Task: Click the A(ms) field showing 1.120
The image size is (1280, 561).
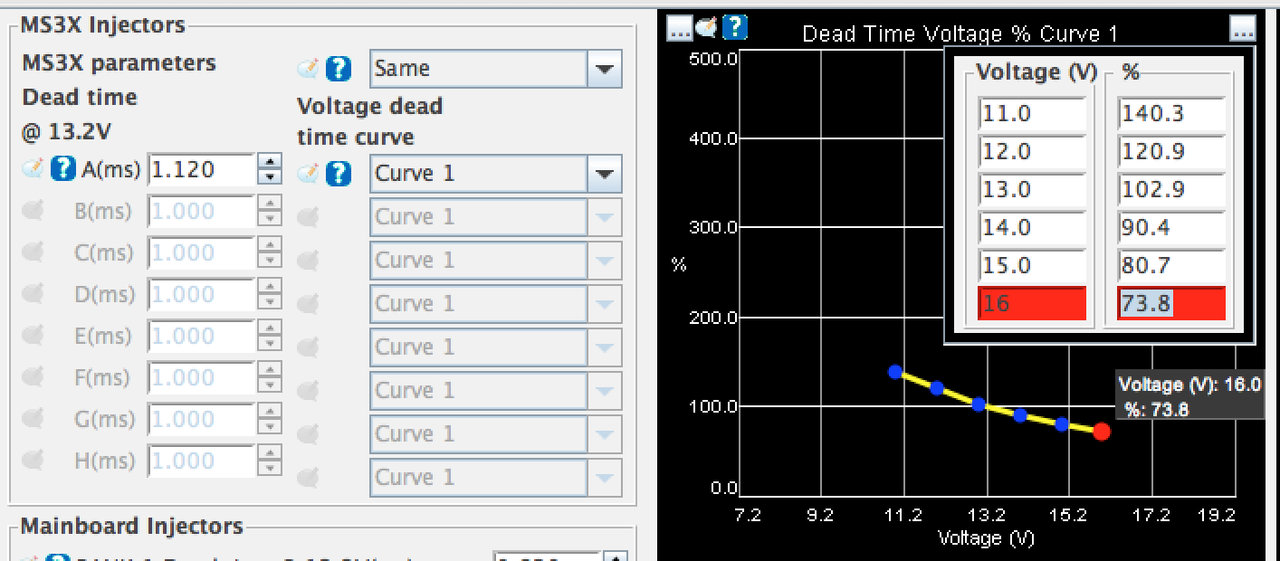Action: pyautogui.click(x=201, y=169)
